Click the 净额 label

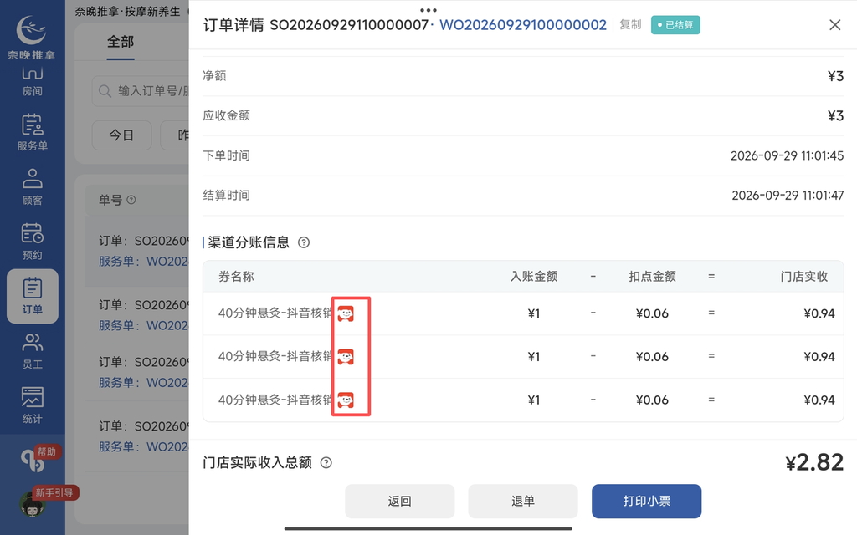(x=214, y=76)
